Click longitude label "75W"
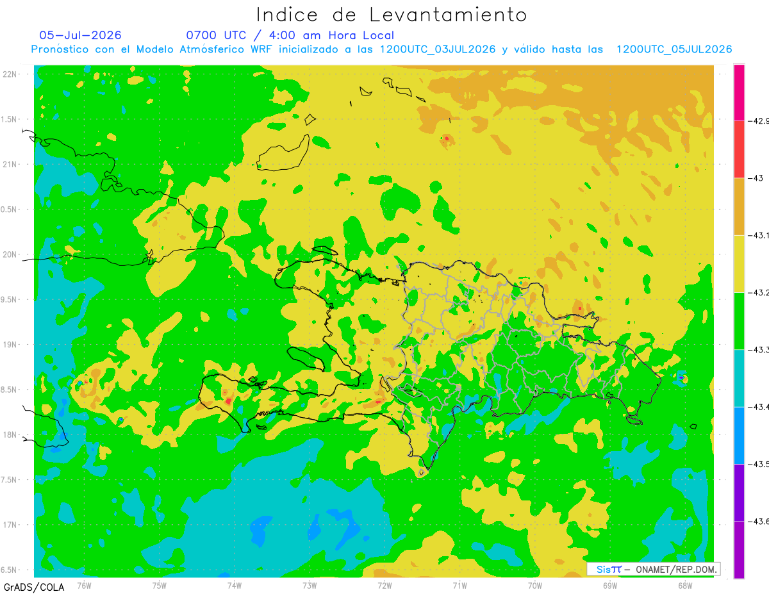The width and height of the screenshot is (769, 594). coord(159,586)
